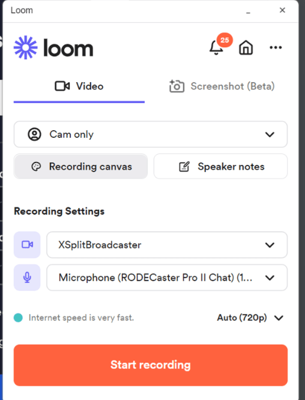The height and width of the screenshot is (400, 305).
Task: Open the three-dots more options menu
Action: 276,47
